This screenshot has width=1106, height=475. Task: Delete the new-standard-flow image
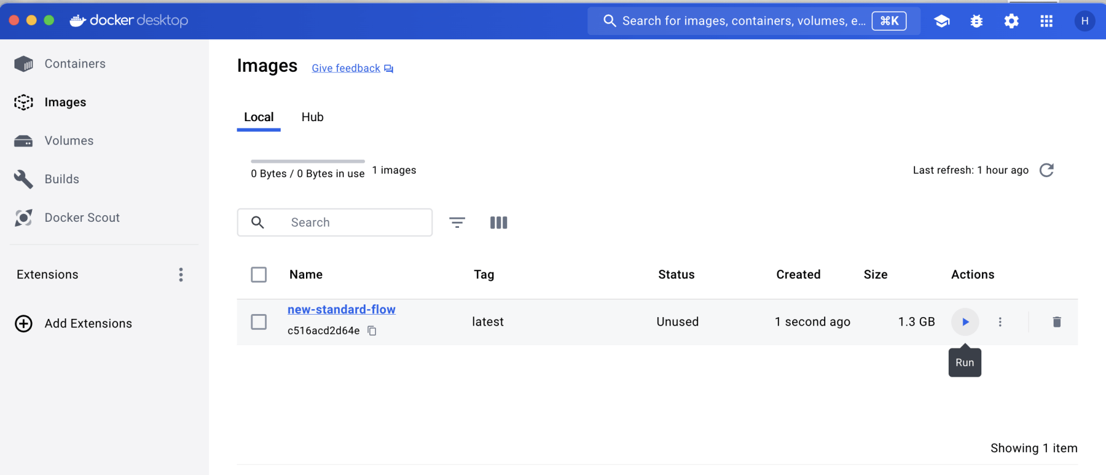tap(1057, 322)
